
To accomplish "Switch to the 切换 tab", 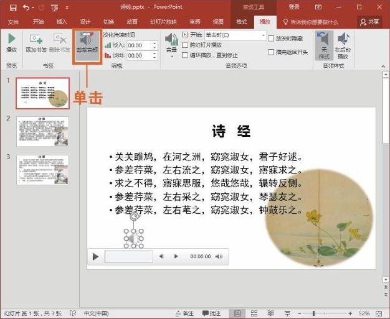I will [108, 22].
